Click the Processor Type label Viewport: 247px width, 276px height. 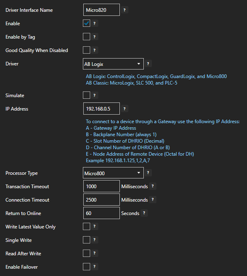point(22,173)
